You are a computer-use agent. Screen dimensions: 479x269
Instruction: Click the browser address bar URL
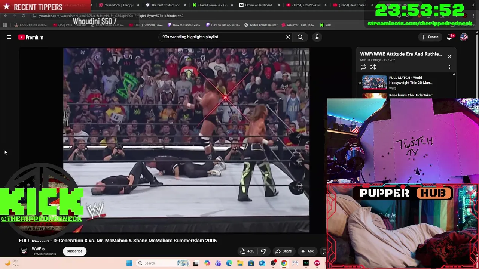click(x=111, y=16)
